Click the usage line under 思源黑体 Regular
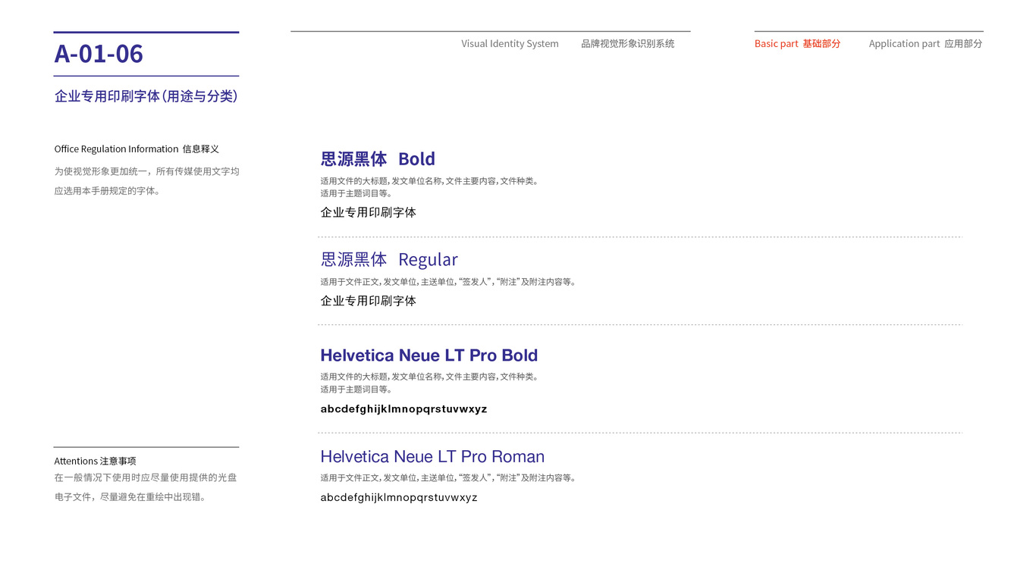The width and height of the screenshot is (1036, 582). [x=448, y=282]
